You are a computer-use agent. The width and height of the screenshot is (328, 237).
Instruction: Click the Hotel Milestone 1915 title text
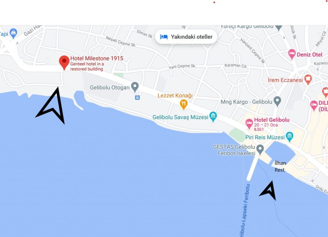pos(97,58)
